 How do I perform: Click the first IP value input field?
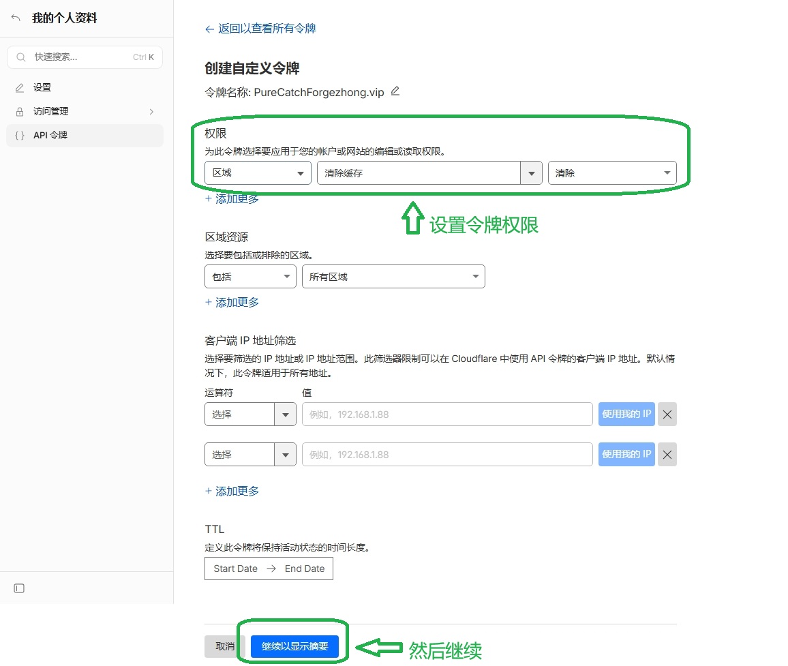pyautogui.click(x=447, y=414)
